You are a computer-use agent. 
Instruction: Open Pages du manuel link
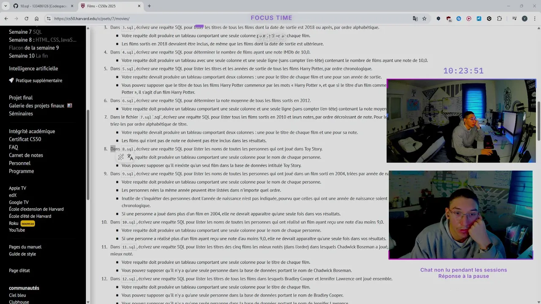coord(25,247)
